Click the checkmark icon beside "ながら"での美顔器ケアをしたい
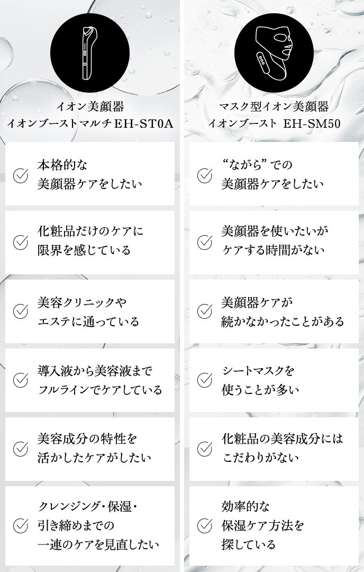Image resolution: width=364 pixels, height=572 pixels. pos(205,174)
